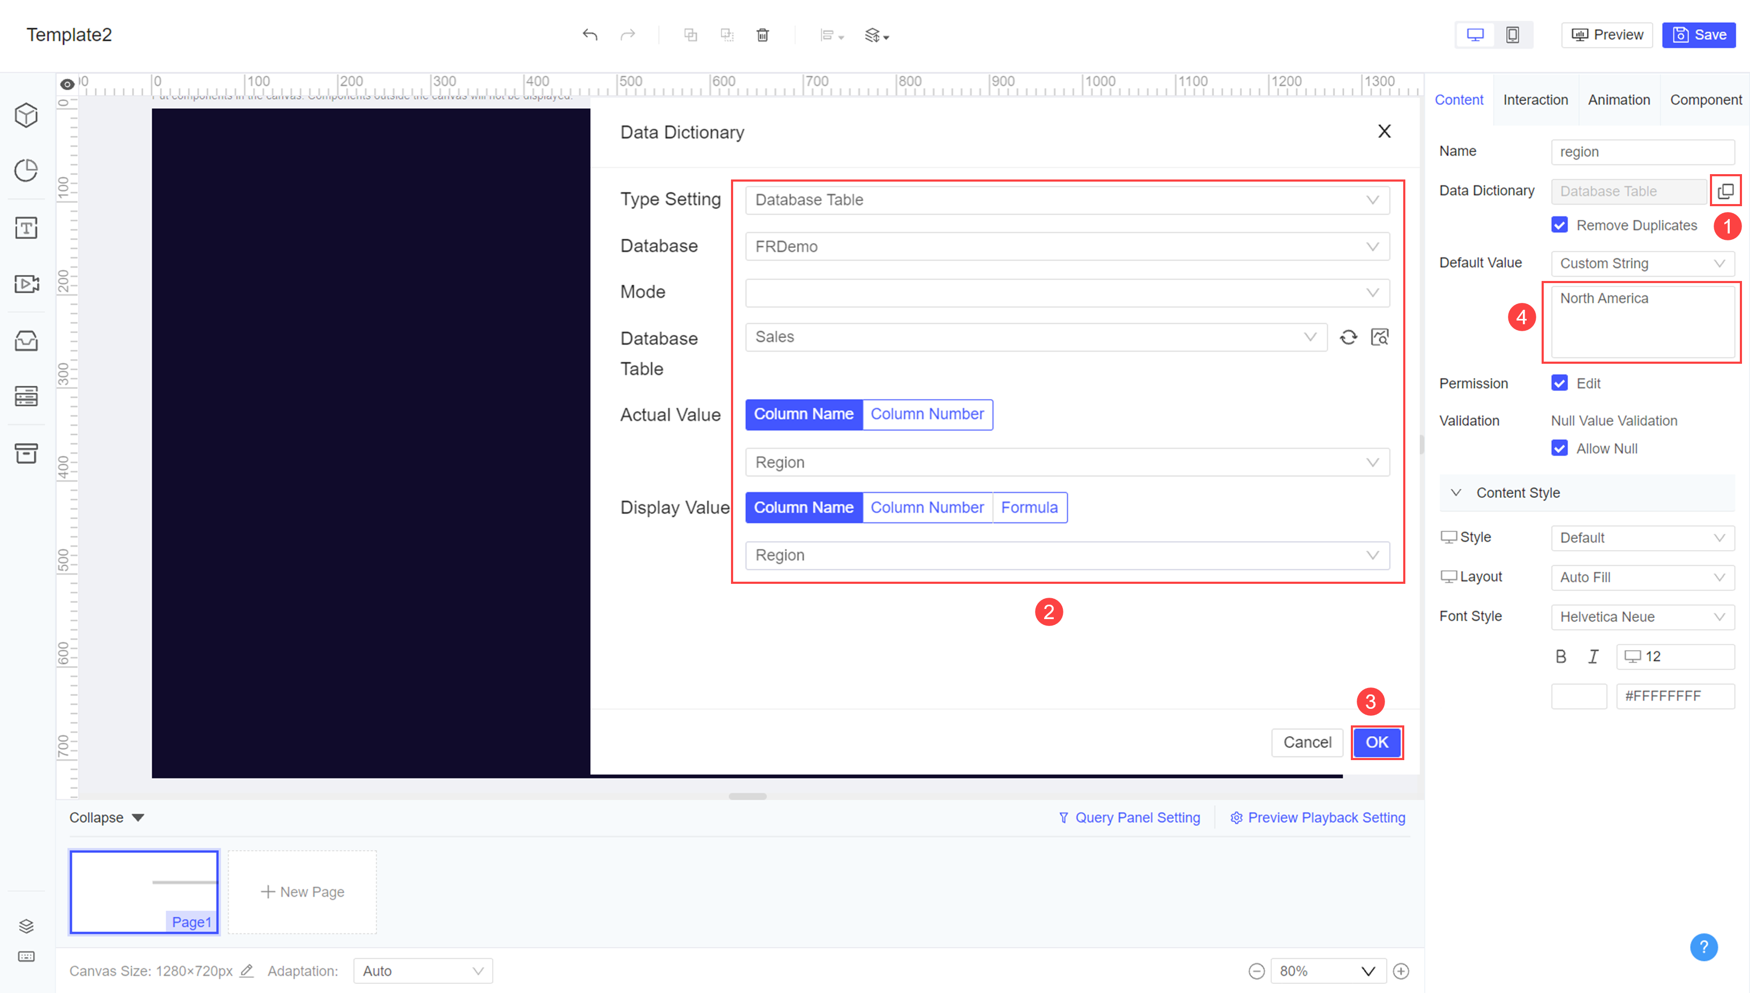Open the Type Setting dropdown

[x=1067, y=200]
